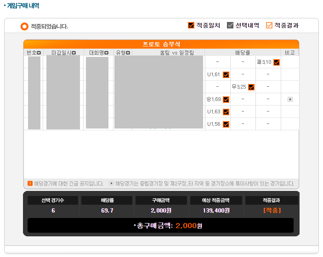Toggle the U 1.63 odds checkbox
The width and height of the screenshot is (323, 257).
click(x=226, y=112)
